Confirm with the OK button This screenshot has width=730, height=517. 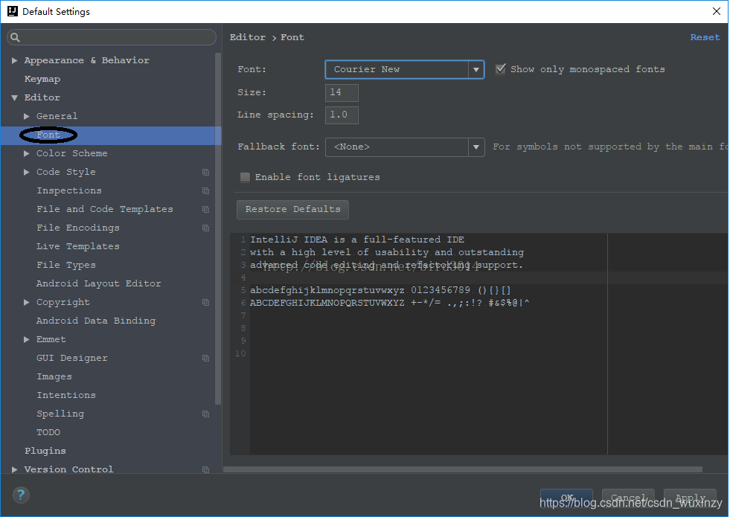coord(566,498)
